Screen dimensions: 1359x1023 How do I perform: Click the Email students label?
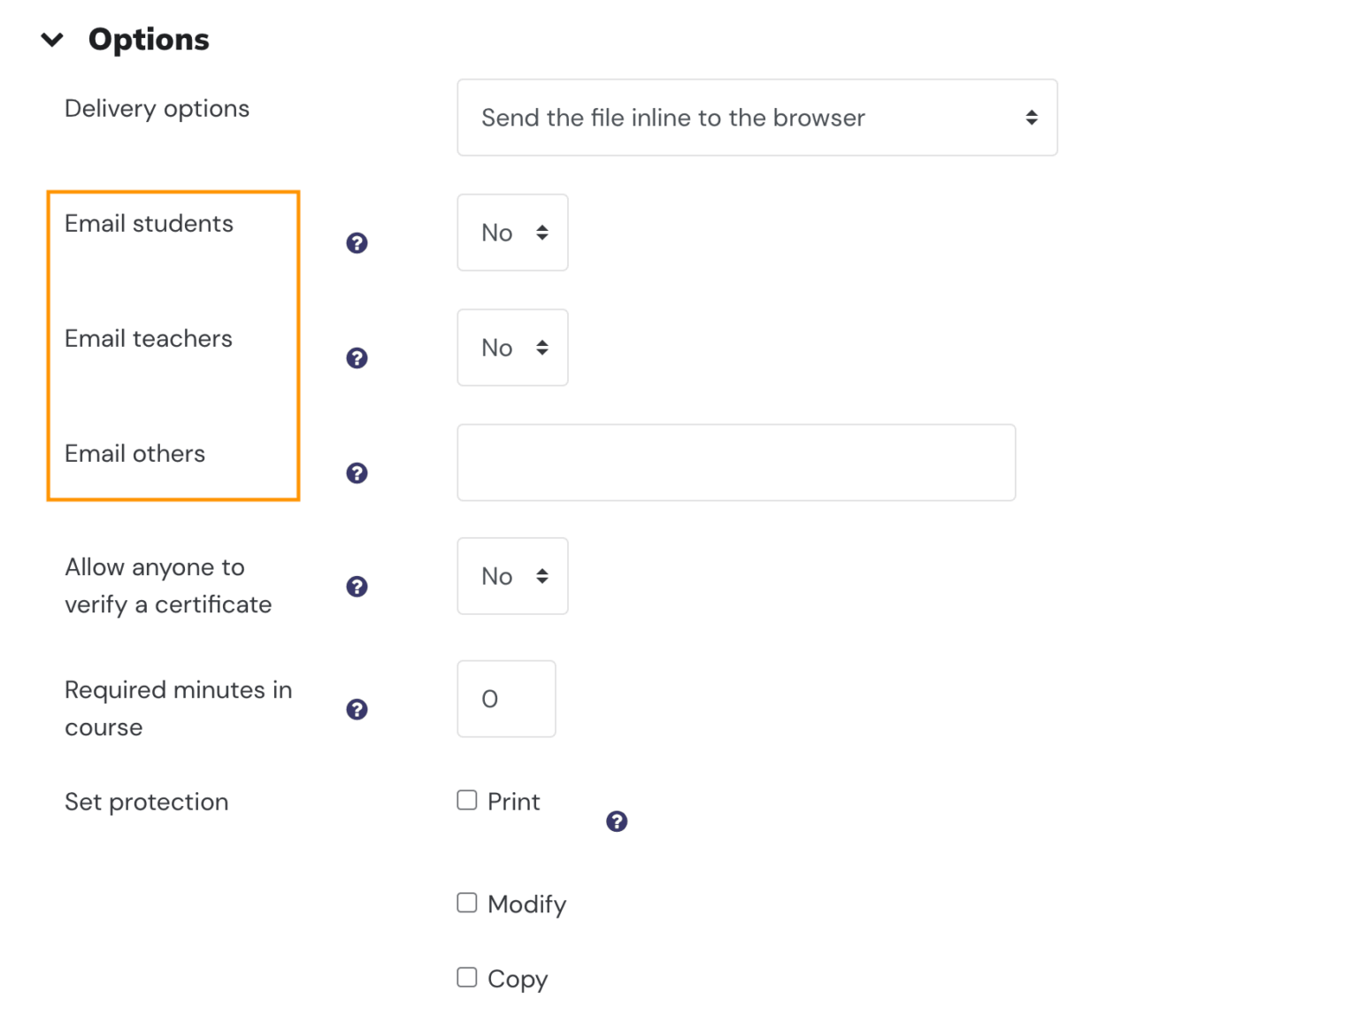pyautogui.click(x=148, y=224)
